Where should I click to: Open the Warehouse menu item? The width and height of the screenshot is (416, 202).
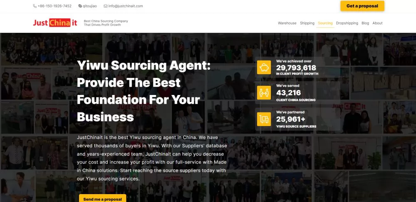[287, 23]
